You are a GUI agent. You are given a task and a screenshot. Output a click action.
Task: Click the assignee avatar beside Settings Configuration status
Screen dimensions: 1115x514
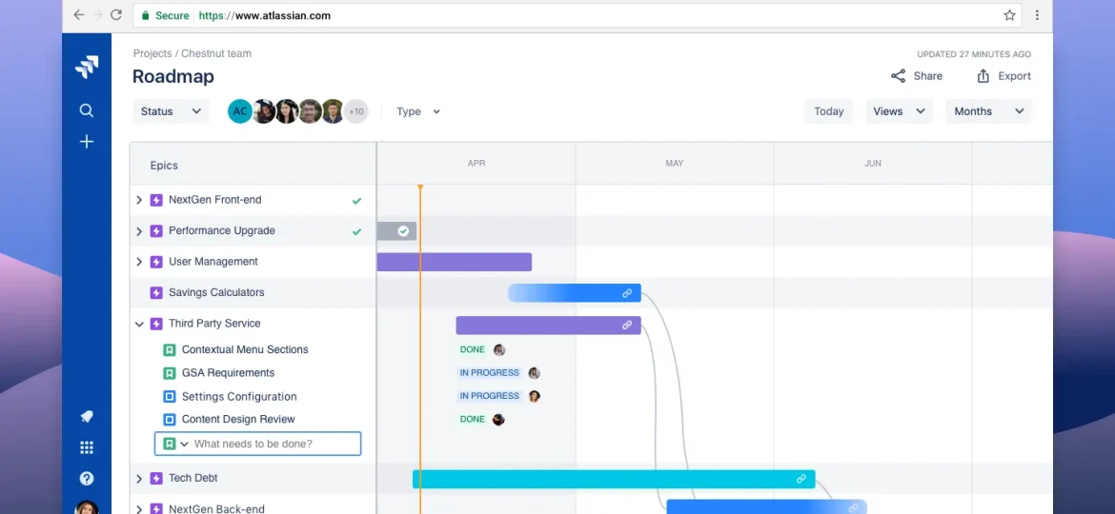click(534, 396)
